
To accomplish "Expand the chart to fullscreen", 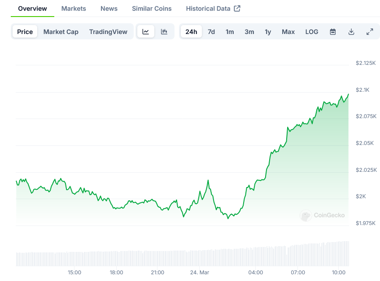I will [x=370, y=31].
